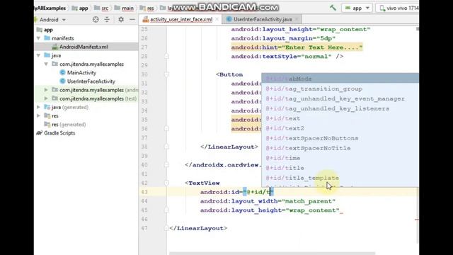Viewport: 453px width, 255px height.
Task: Choose @+id/tabMode suggestion
Action: pos(340,79)
